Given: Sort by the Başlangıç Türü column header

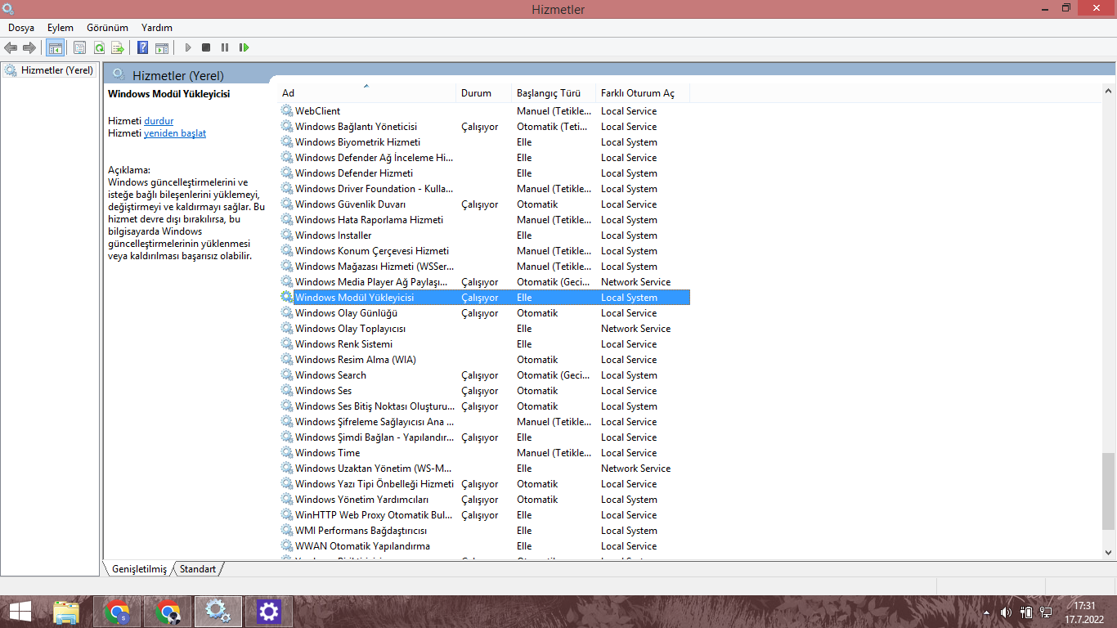Looking at the screenshot, I should 554,92.
